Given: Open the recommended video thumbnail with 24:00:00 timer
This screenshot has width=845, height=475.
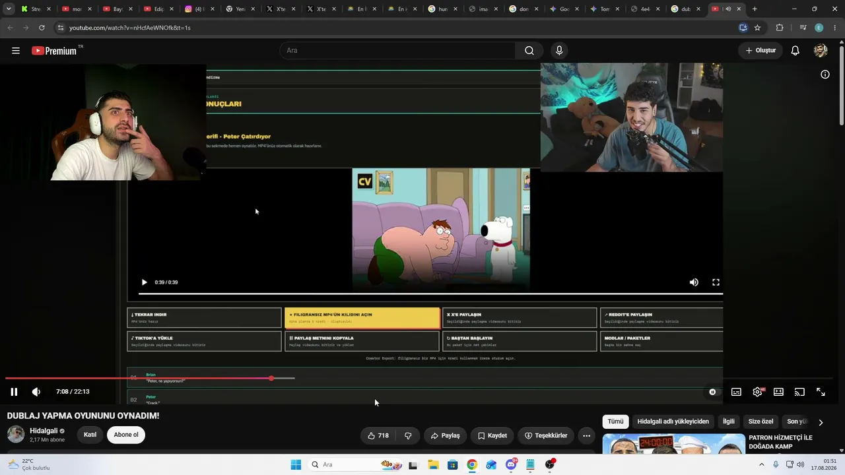Looking at the screenshot, I should pyautogui.click(x=673, y=443).
